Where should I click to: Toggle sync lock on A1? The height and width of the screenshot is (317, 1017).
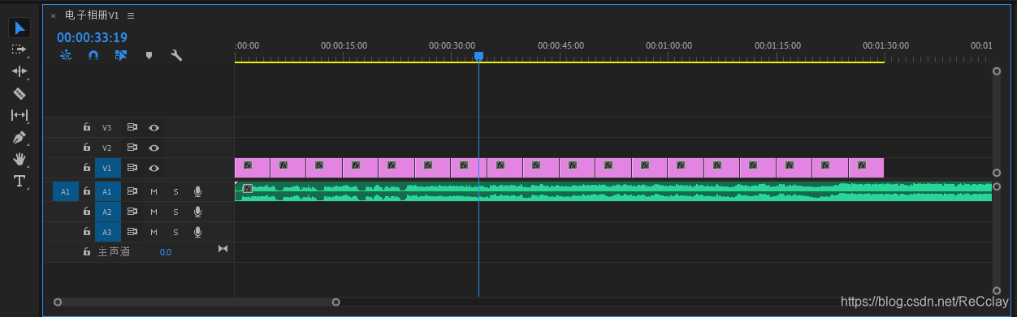point(132,191)
